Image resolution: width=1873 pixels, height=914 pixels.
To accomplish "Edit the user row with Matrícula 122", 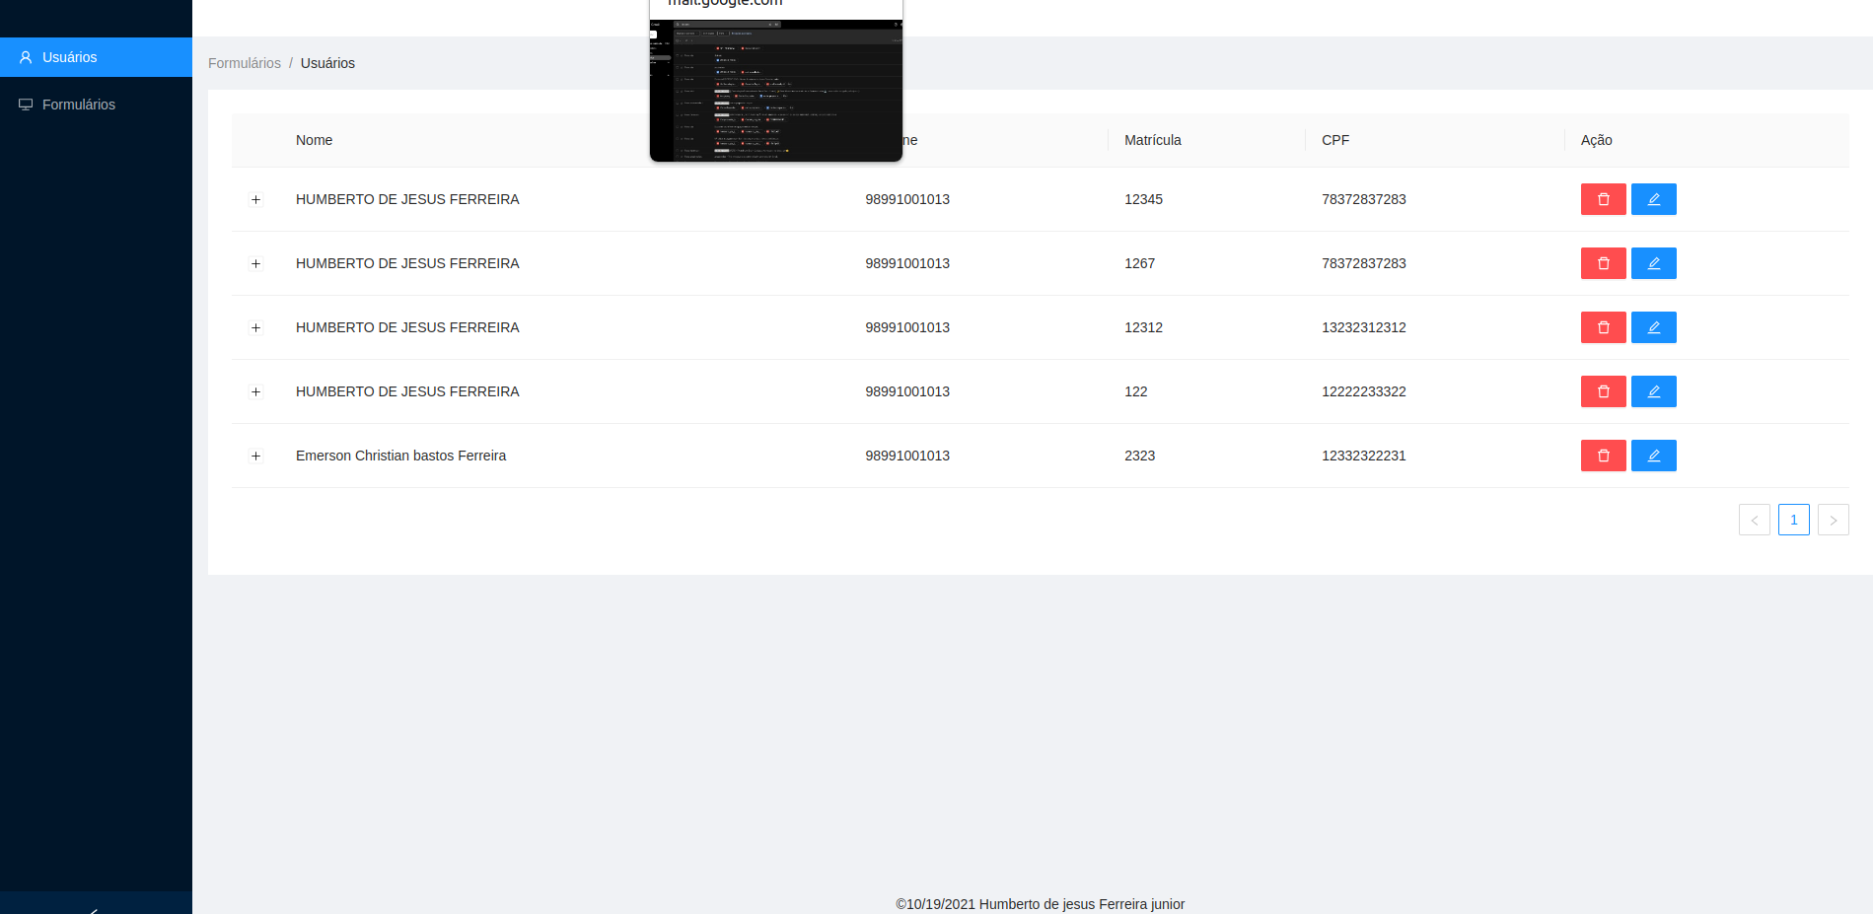I will pos(1653,391).
